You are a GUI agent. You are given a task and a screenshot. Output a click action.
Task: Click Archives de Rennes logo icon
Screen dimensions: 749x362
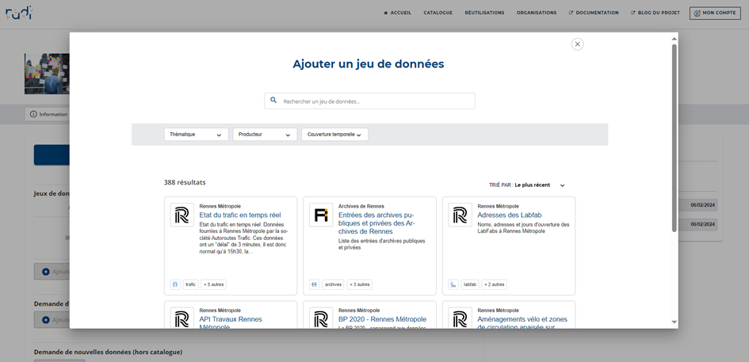[x=321, y=215]
